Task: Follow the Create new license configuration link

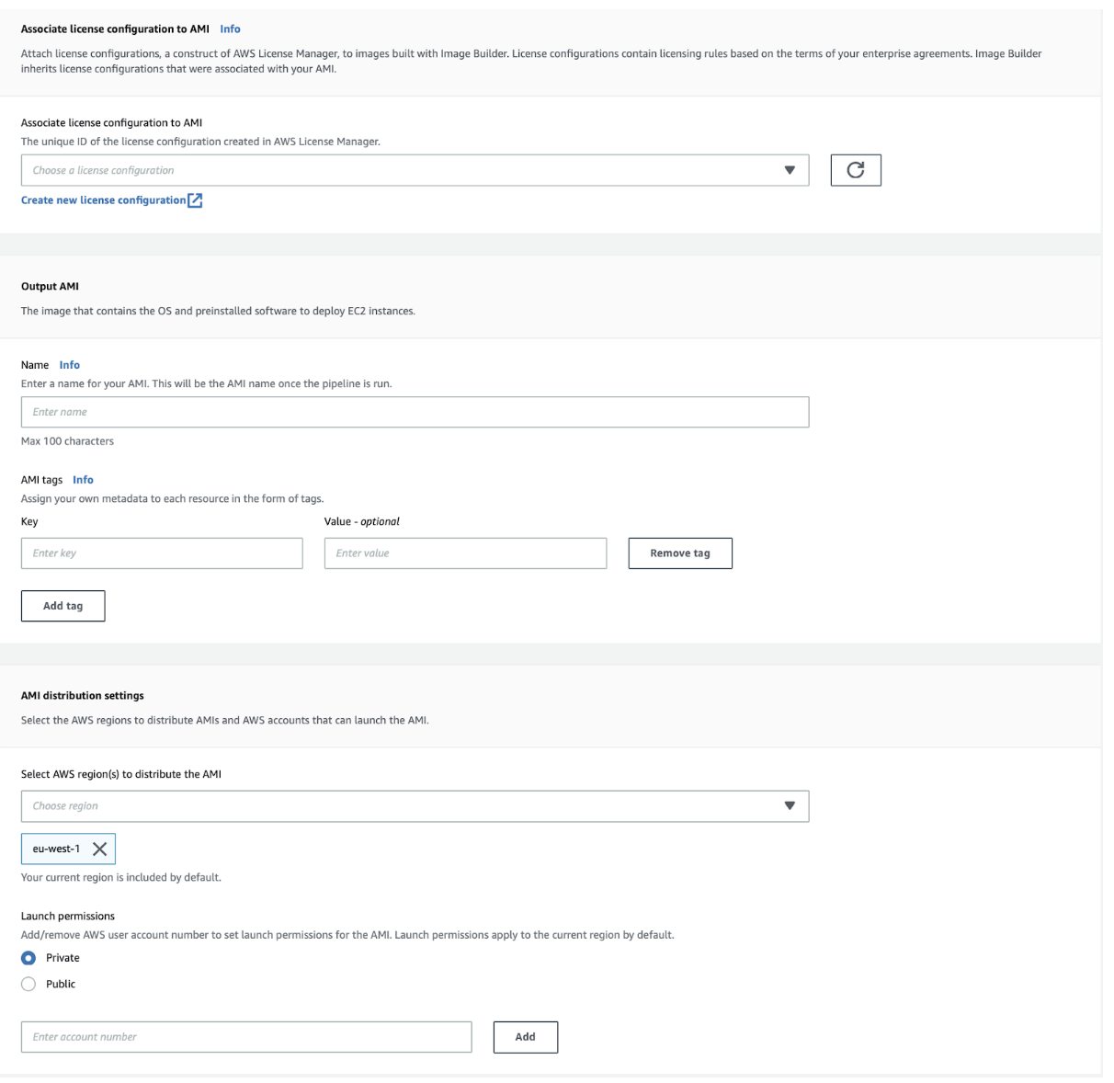Action: coord(103,200)
